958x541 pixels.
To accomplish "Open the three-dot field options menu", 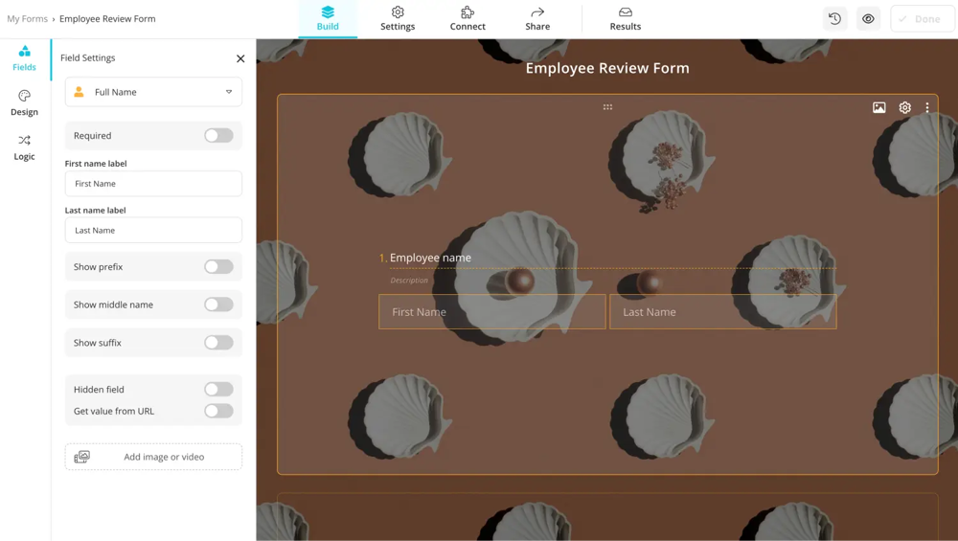I will 927,108.
